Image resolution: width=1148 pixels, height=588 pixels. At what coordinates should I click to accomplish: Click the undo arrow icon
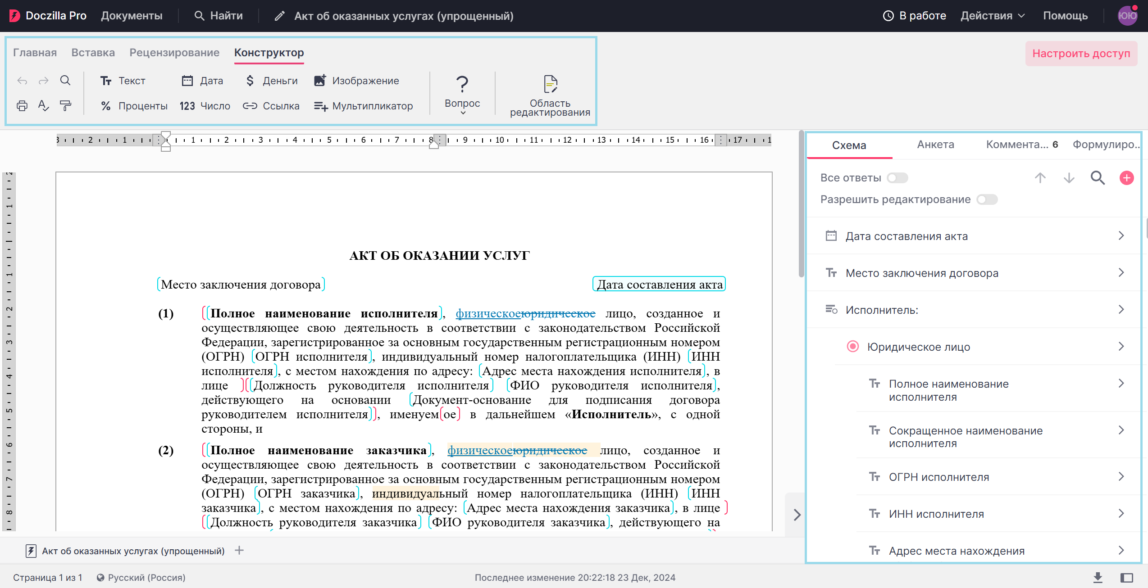(x=22, y=81)
